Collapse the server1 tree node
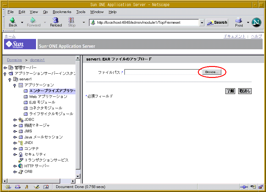The width and height of the screenshot is (266, 192). coord(10,80)
